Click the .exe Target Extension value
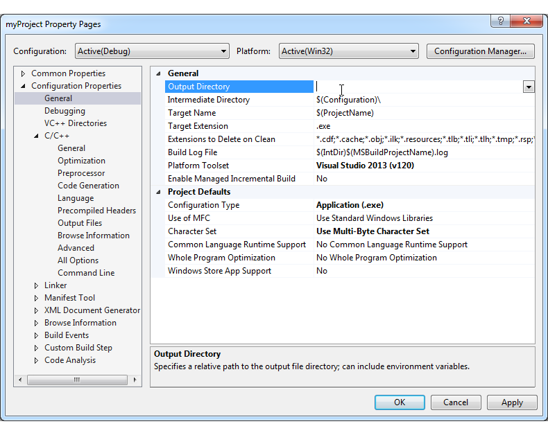Viewport: 548px width, 435px height. pyautogui.click(x=323, y=126)
